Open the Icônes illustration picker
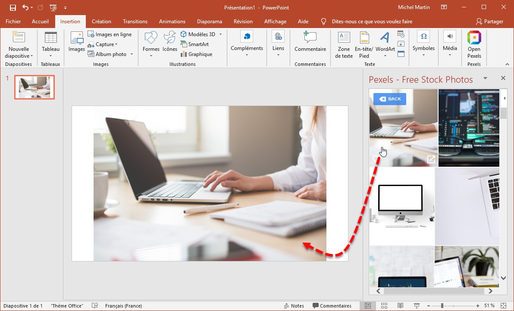This screenshot has width=514, height=311. [x=170, y=42]
